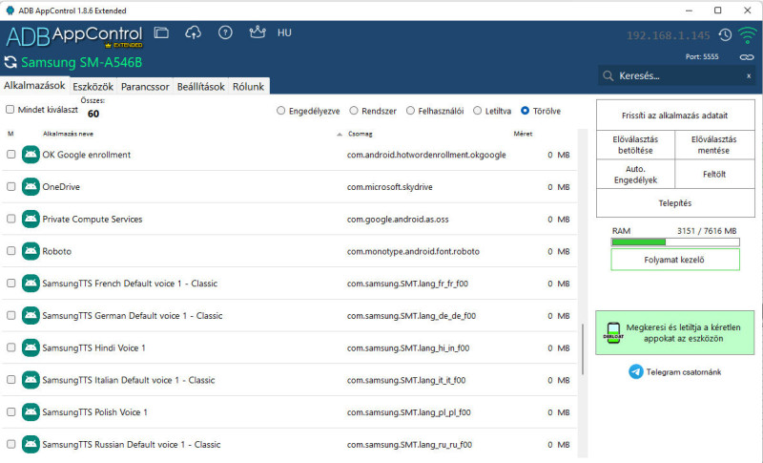Click SamsungTTS Hindi Voice app icon

click(31, 347)
